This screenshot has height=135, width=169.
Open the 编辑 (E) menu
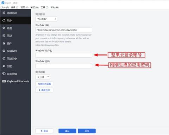click(x=14, y=7)
